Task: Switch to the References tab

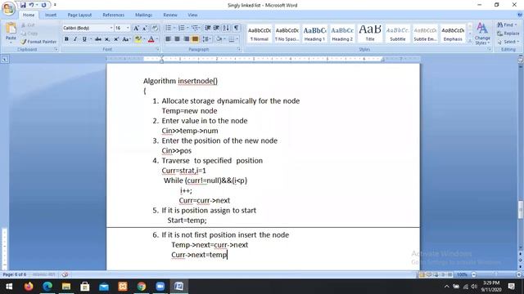Action: pos(113,15)
